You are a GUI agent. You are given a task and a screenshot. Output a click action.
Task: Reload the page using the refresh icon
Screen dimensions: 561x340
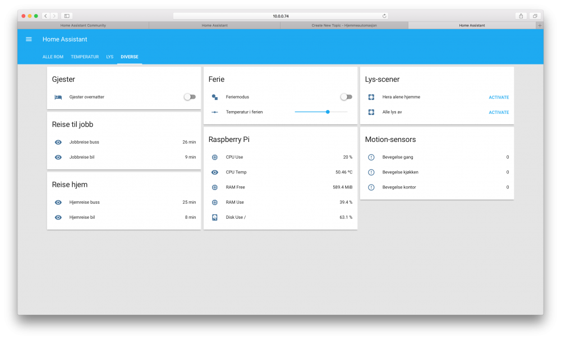[x=384, y=16]
